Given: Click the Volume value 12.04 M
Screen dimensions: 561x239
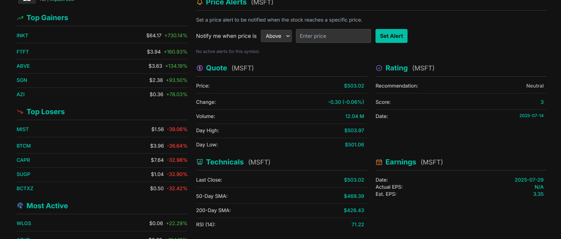Looking at the screenshot, I should 354,116.
